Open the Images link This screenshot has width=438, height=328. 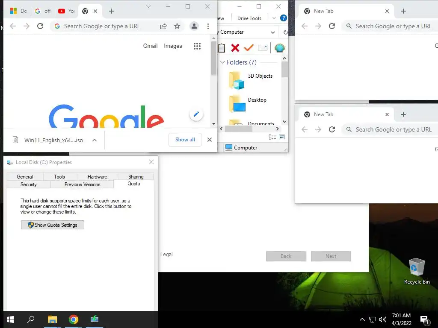(x=173, y=46)
